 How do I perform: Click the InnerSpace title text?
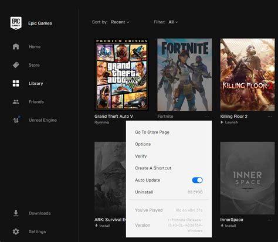click(x=232, y=220)
